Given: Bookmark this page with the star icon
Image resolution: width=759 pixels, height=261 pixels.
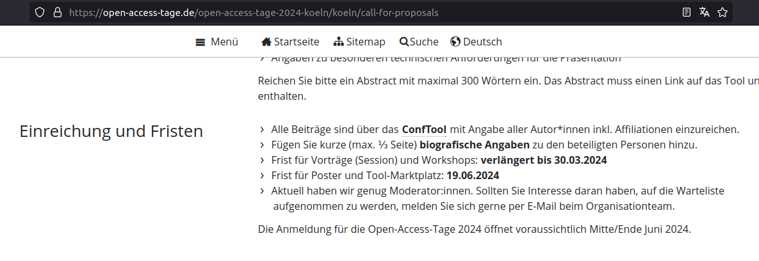Looking at the screenshot, I should coord(722,13).
